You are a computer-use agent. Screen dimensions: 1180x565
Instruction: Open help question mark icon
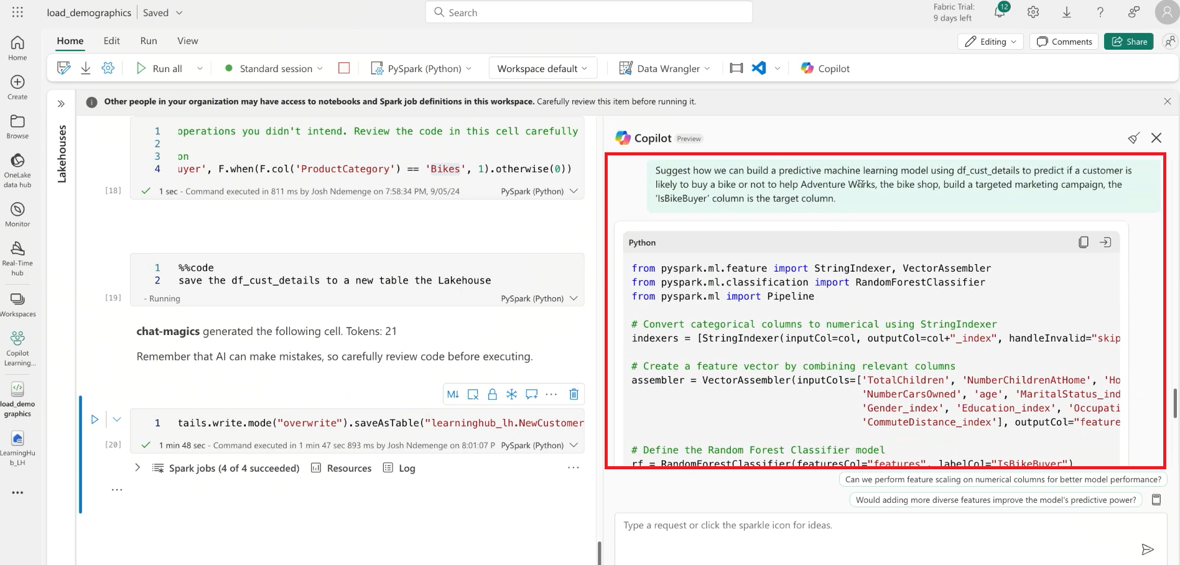click(1100, 12)
